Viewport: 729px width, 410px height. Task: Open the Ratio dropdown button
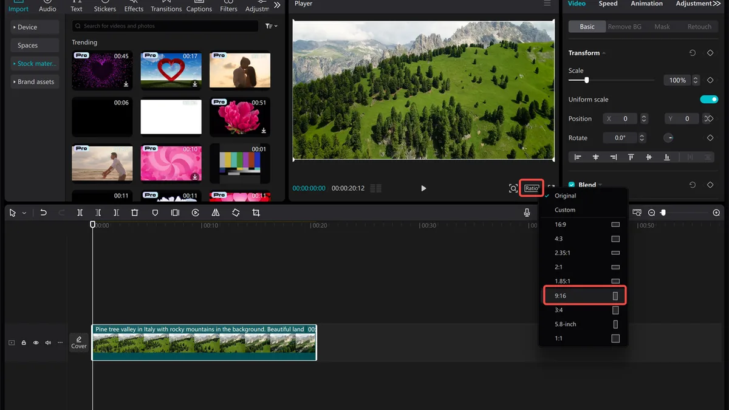click(x=532, y=188)
